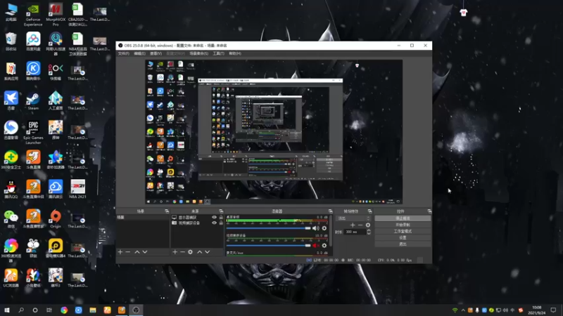Mute Desktop Audio speaker icon
The width and height of the screenshot is (563, 316).
(x=315, y=228)
